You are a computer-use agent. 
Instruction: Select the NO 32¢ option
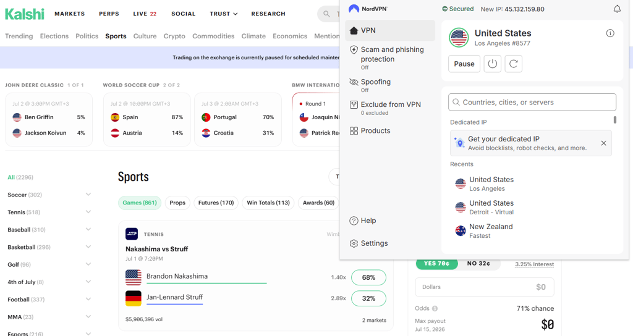click(478, 263)
